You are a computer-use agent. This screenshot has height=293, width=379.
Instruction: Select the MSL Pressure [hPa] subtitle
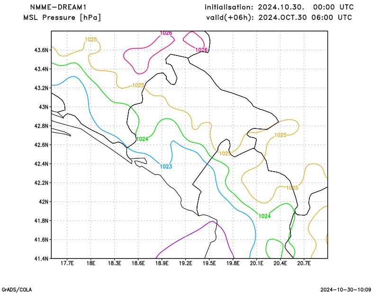62,18
